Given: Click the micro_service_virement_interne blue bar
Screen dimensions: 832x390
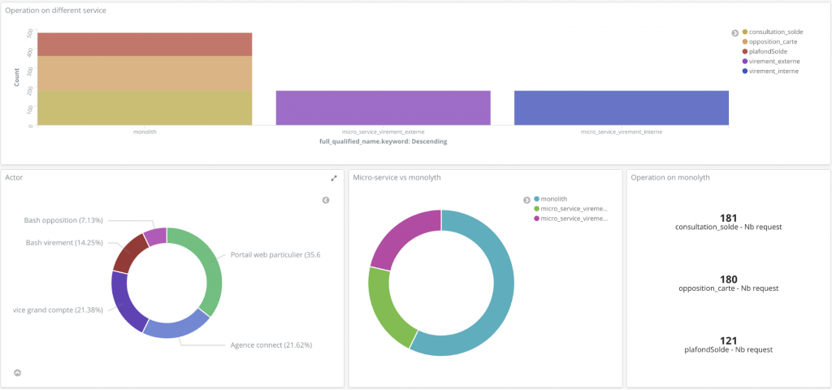Looking at the screenshot, I should click(621, 107).
